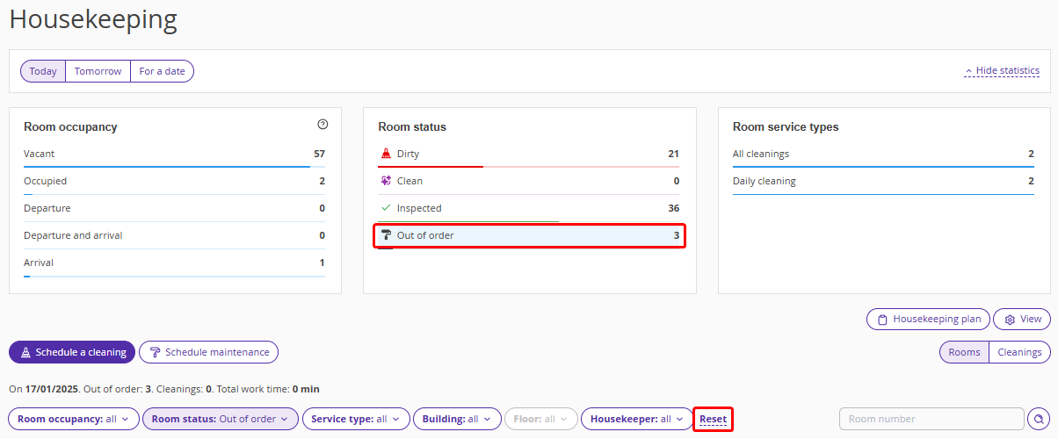Click the Out of order paint roller icon
Viewport: 1058px width, 439px height.
pyautogui.click(x=386, y=235)
